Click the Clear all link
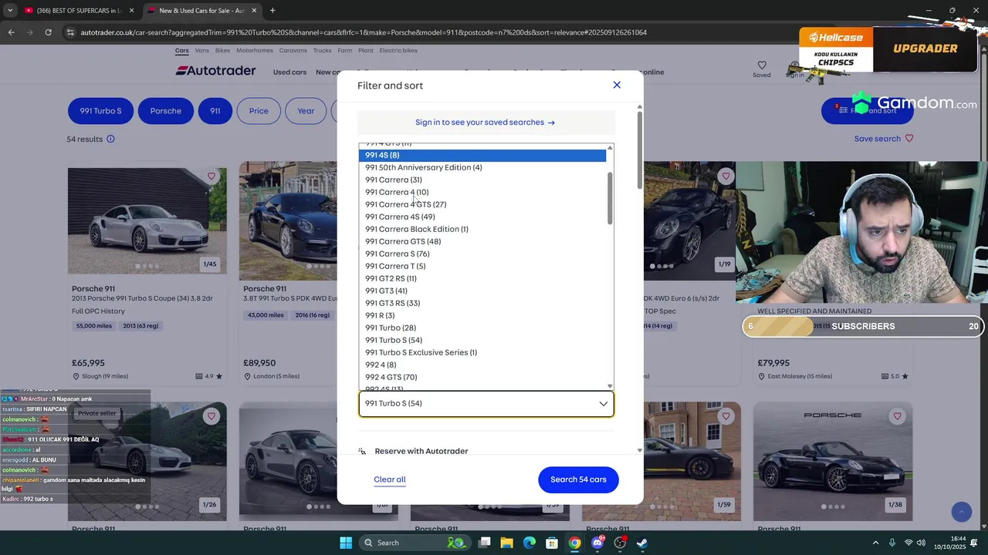This screenshot has height=555, width=988. pos(390,479)
